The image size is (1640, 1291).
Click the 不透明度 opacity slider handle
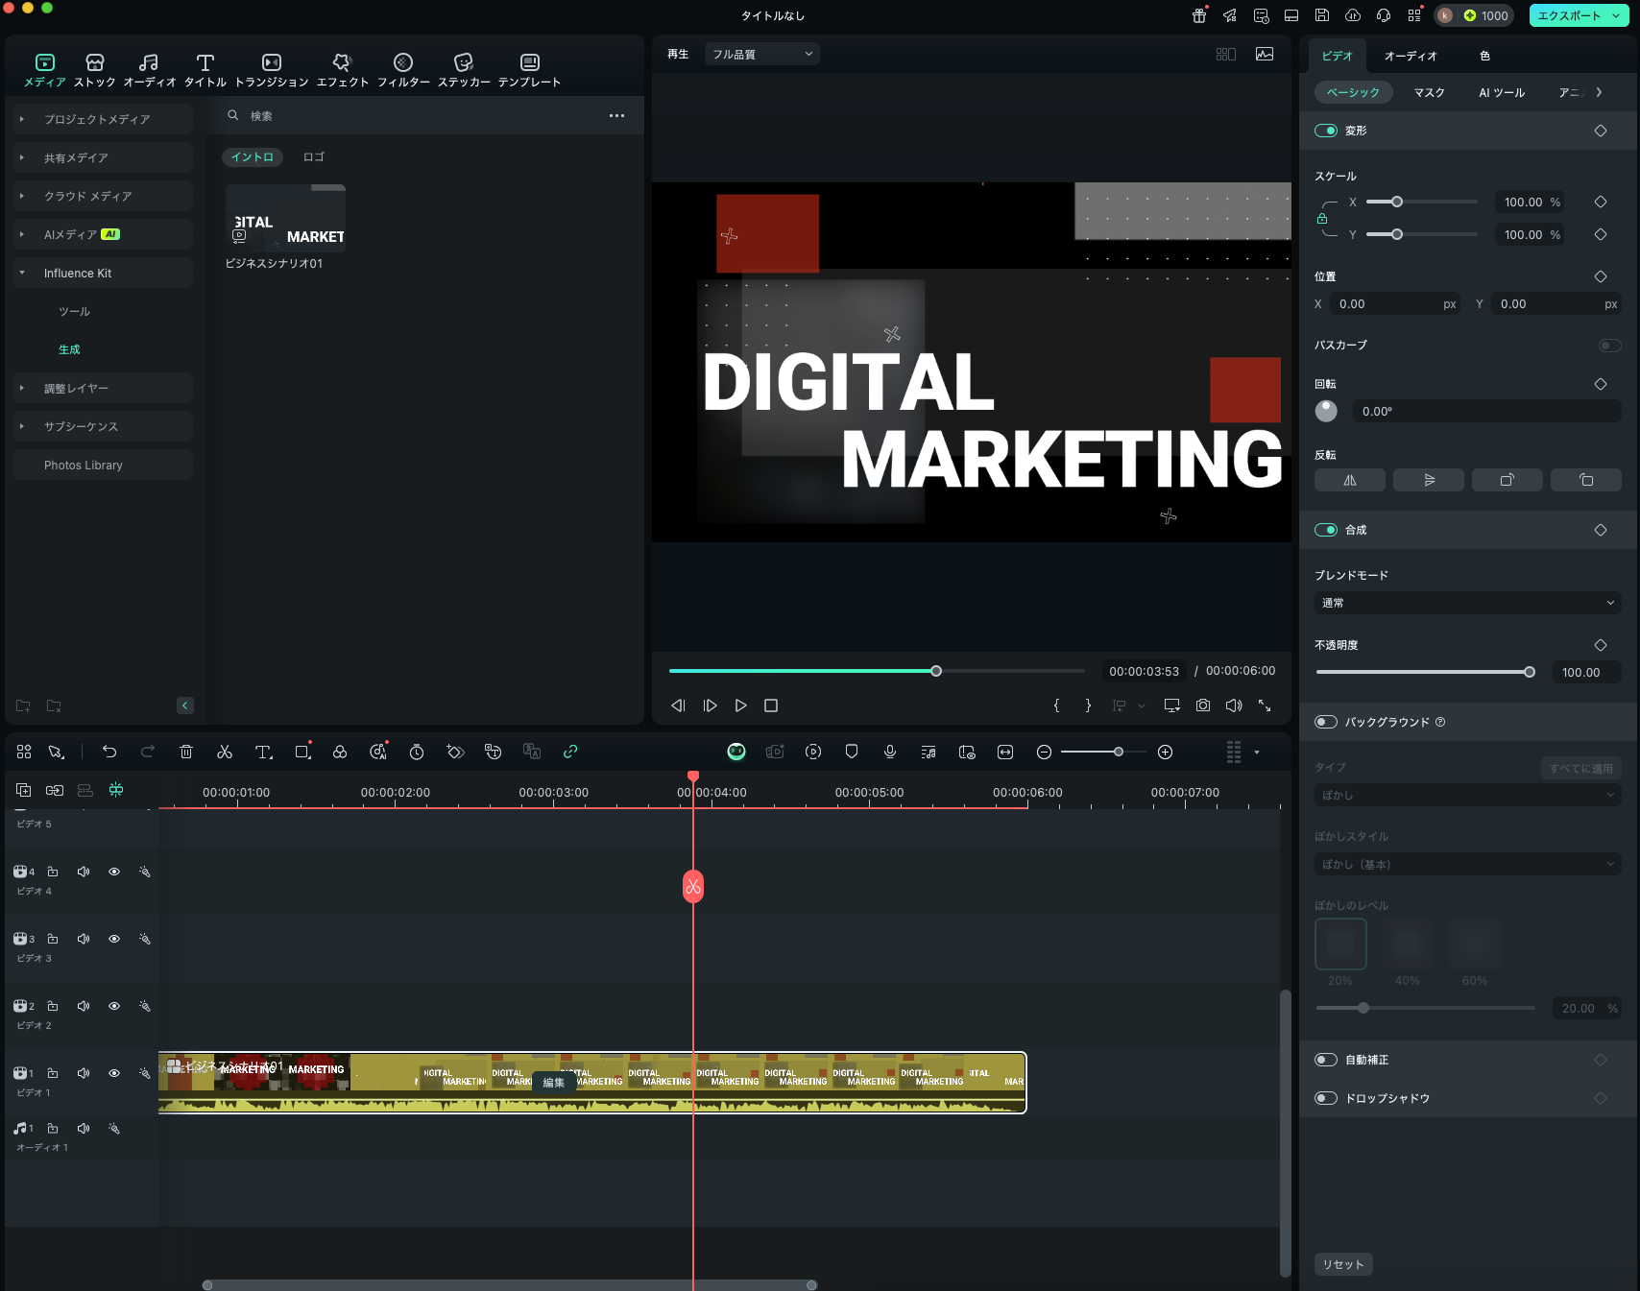(x=1529, y=672)
